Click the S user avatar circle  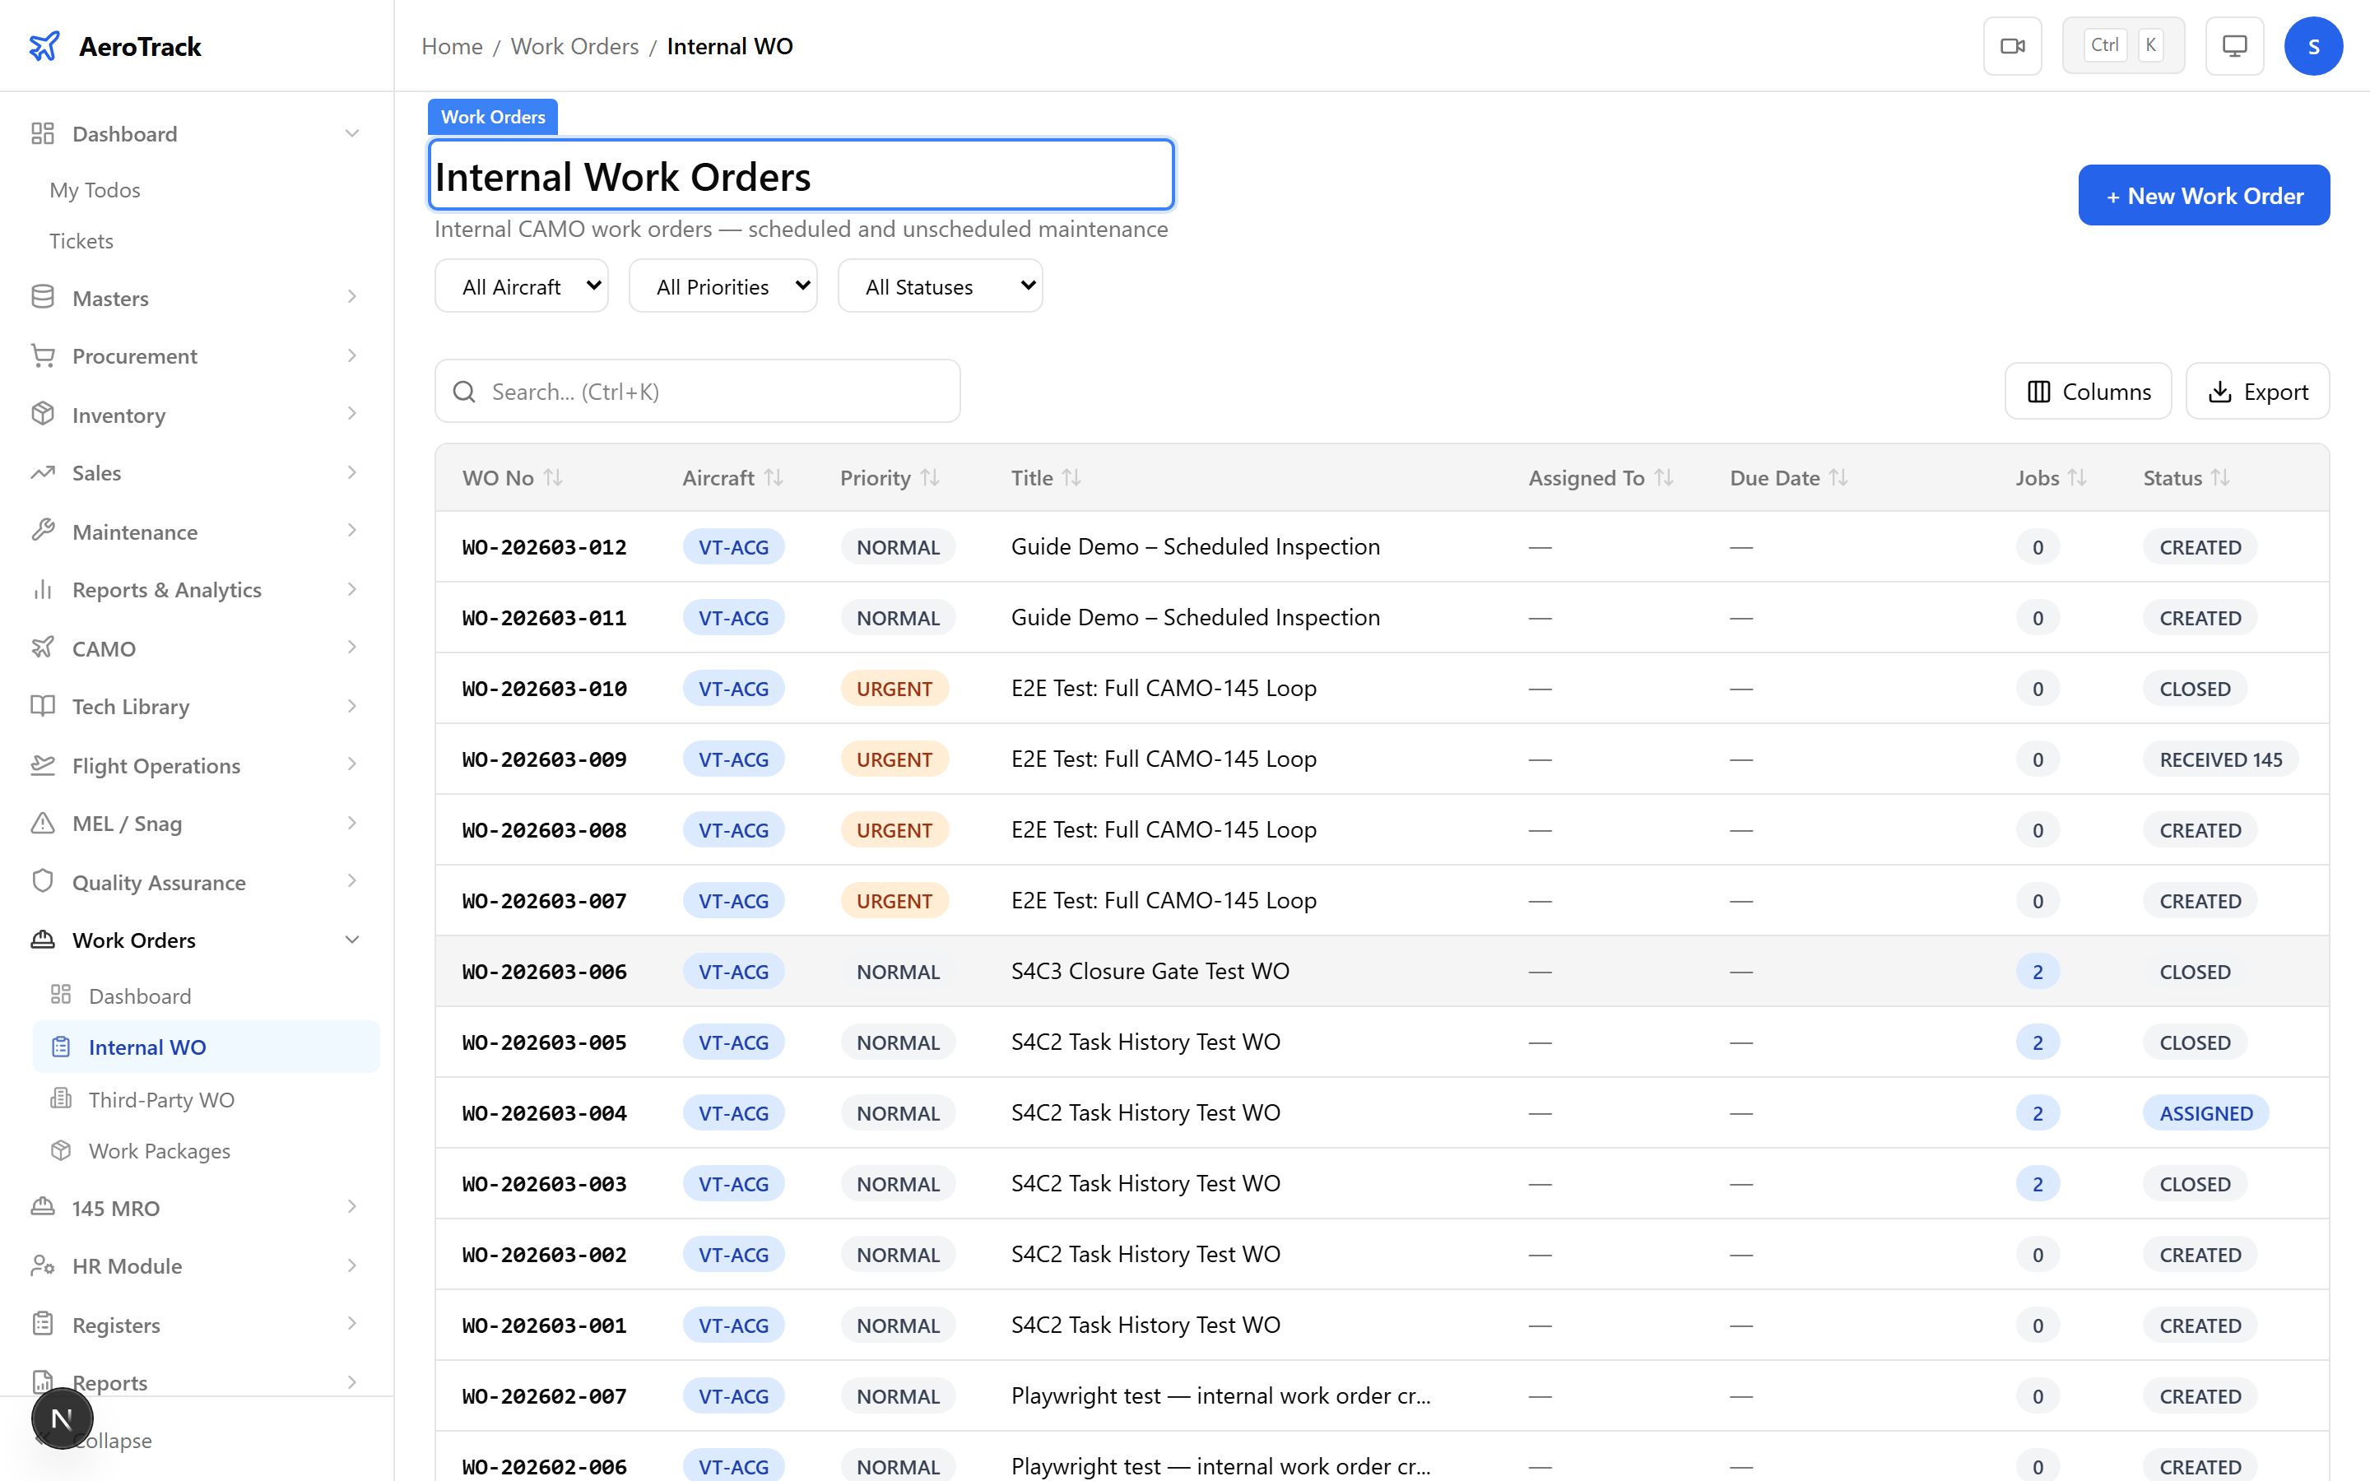click(x=2314, y=45)
